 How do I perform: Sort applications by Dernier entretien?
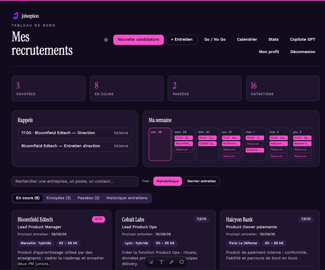(202, 181)
